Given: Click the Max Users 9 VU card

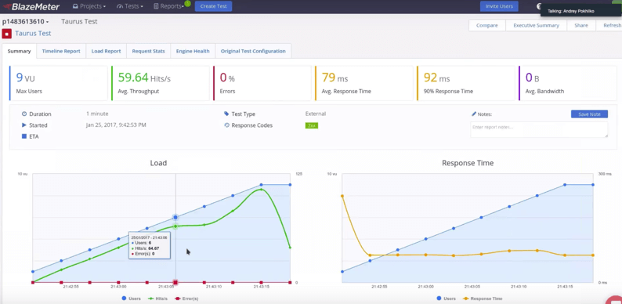Looking at the screenshot, I should tap(58, 83).
